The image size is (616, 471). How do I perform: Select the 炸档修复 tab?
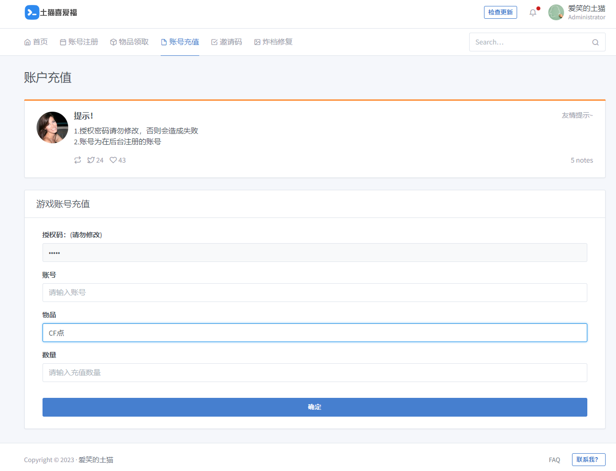pyautogui.click(x=273, y=42)
